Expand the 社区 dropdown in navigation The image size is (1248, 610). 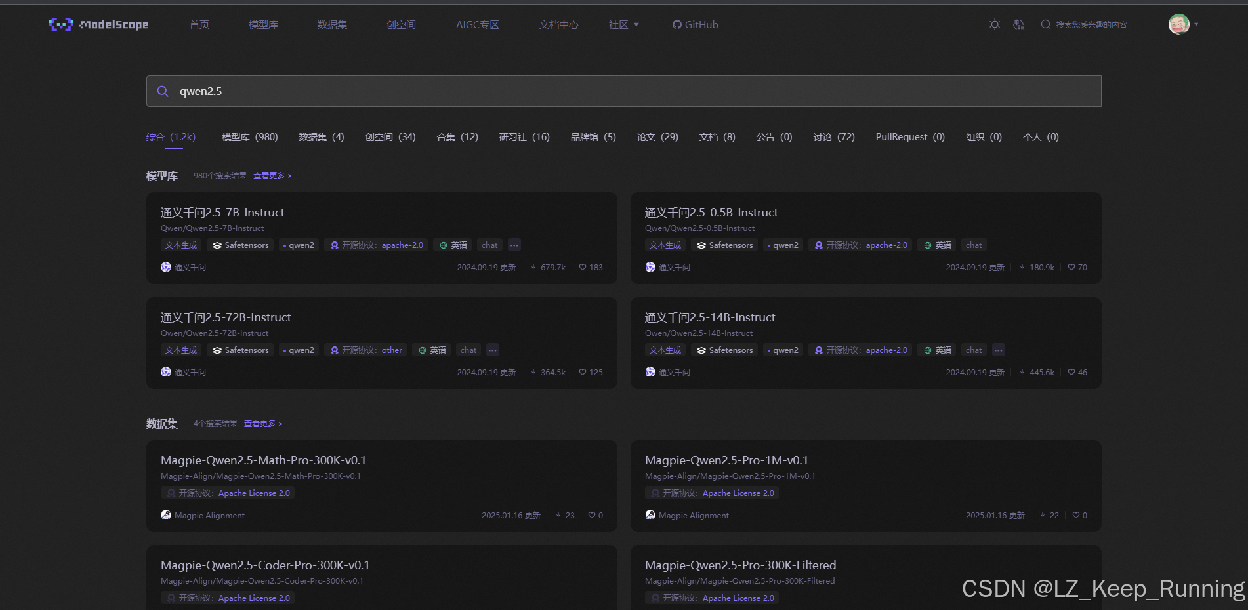(x=623, y=25)
